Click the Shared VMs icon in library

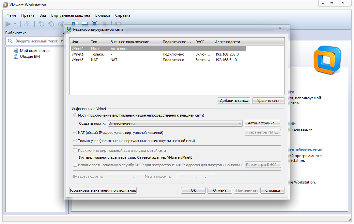[x=15, y=56]
